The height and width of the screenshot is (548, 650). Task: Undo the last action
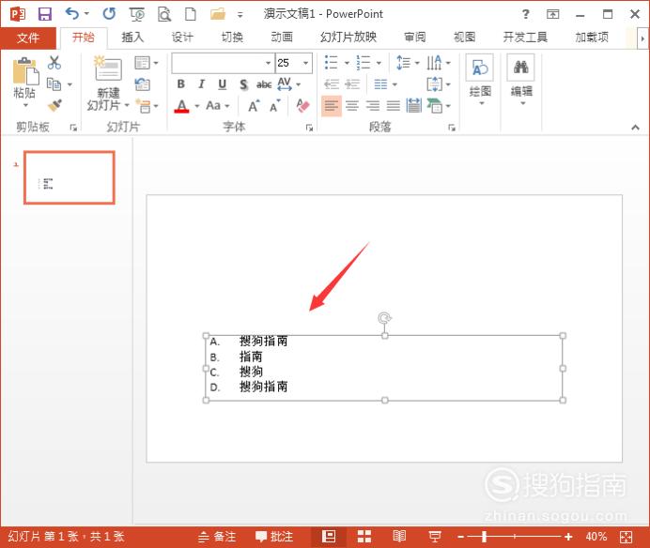pyautogui.click(x=72, y=14)
